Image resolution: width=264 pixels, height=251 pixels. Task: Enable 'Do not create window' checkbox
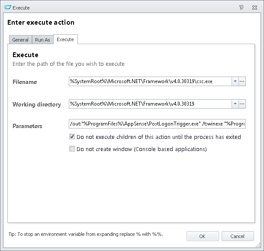coord(72,149)
